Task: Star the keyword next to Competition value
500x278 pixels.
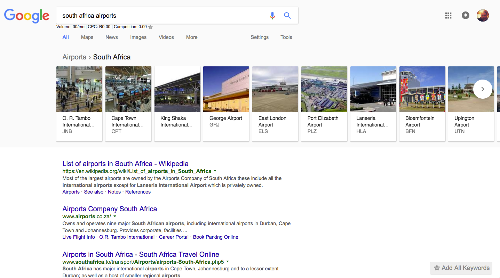Action: pyautogui.click(x=150, y=27)
